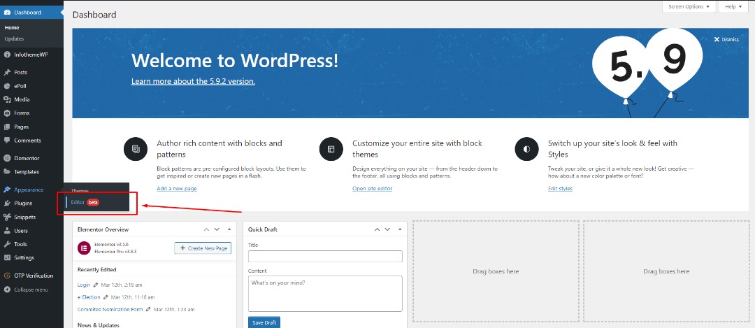755x328 pixels.
Task: Open the e Election recently edited link
Action: point(89,297)
